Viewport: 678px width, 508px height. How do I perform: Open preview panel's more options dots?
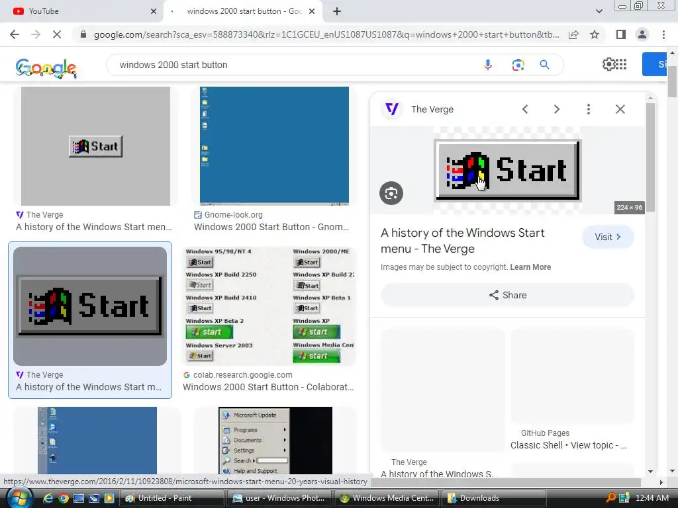coord(589,109)
